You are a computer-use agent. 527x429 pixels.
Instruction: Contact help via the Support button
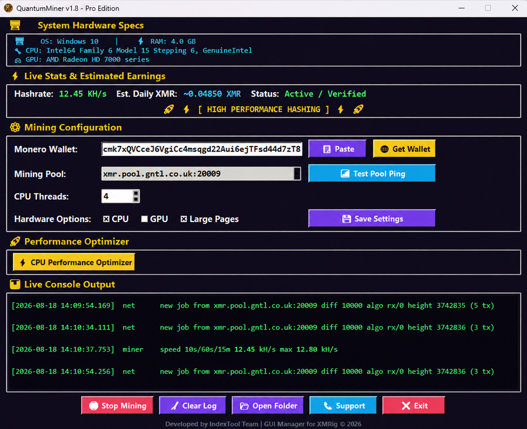tap(343, 405)
